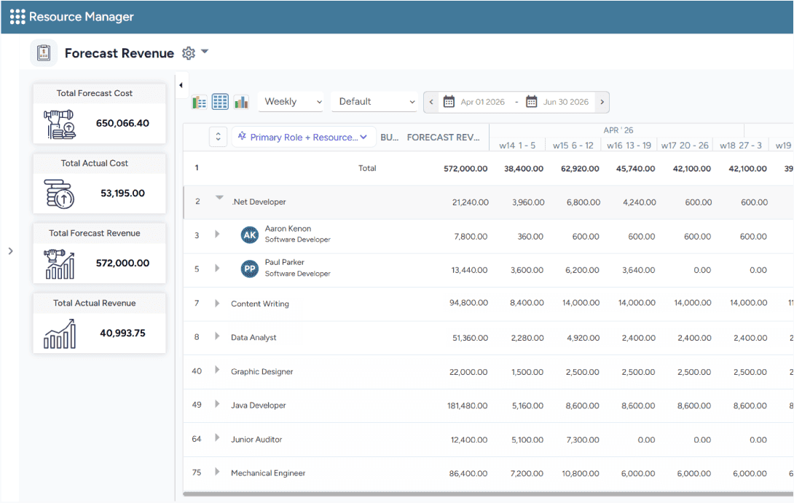
Task: Click the w16 13 - 19 week header
Action: coord(629,146)
